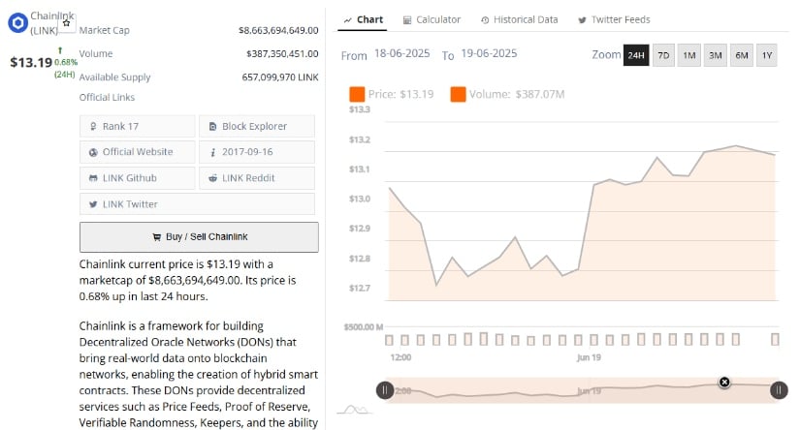Click the $500.00 M volume axis label
Image resolution: width=800 pixels, height=430 pixels.
[364, 327]
